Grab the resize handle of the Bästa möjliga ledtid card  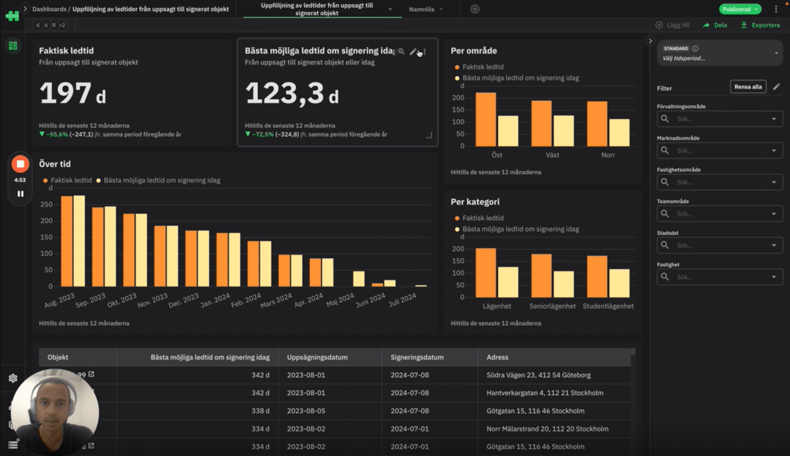pyautogui.click(x=429, y=135)
